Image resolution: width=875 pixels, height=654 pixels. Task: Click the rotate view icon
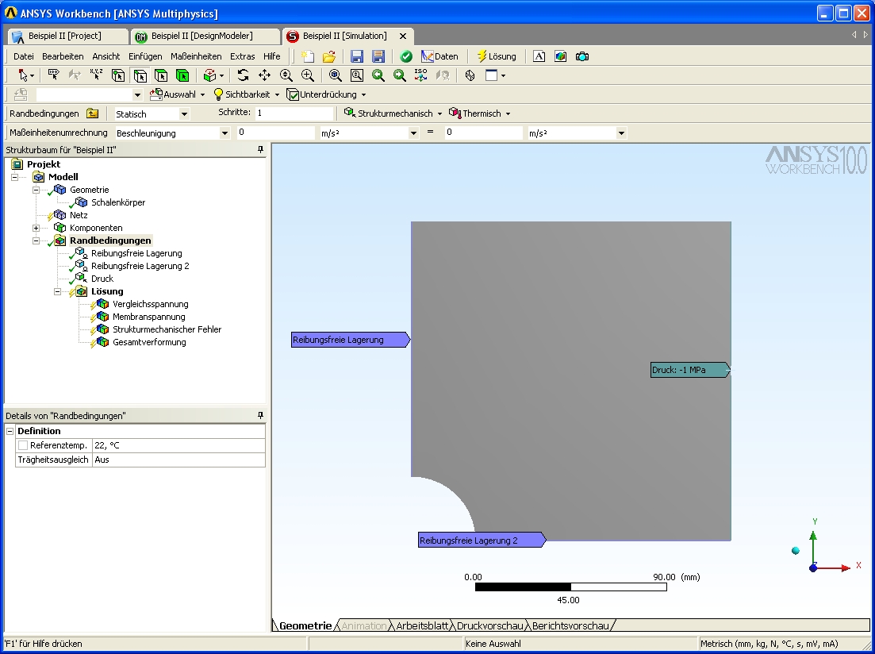pos(243,75)
